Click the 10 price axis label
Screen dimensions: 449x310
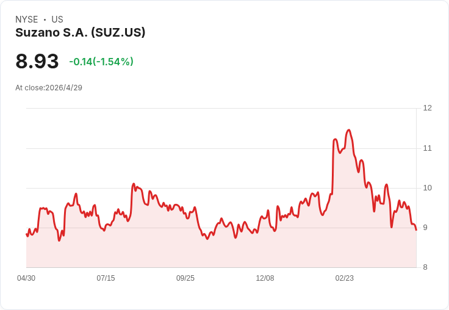coord(427,188)
